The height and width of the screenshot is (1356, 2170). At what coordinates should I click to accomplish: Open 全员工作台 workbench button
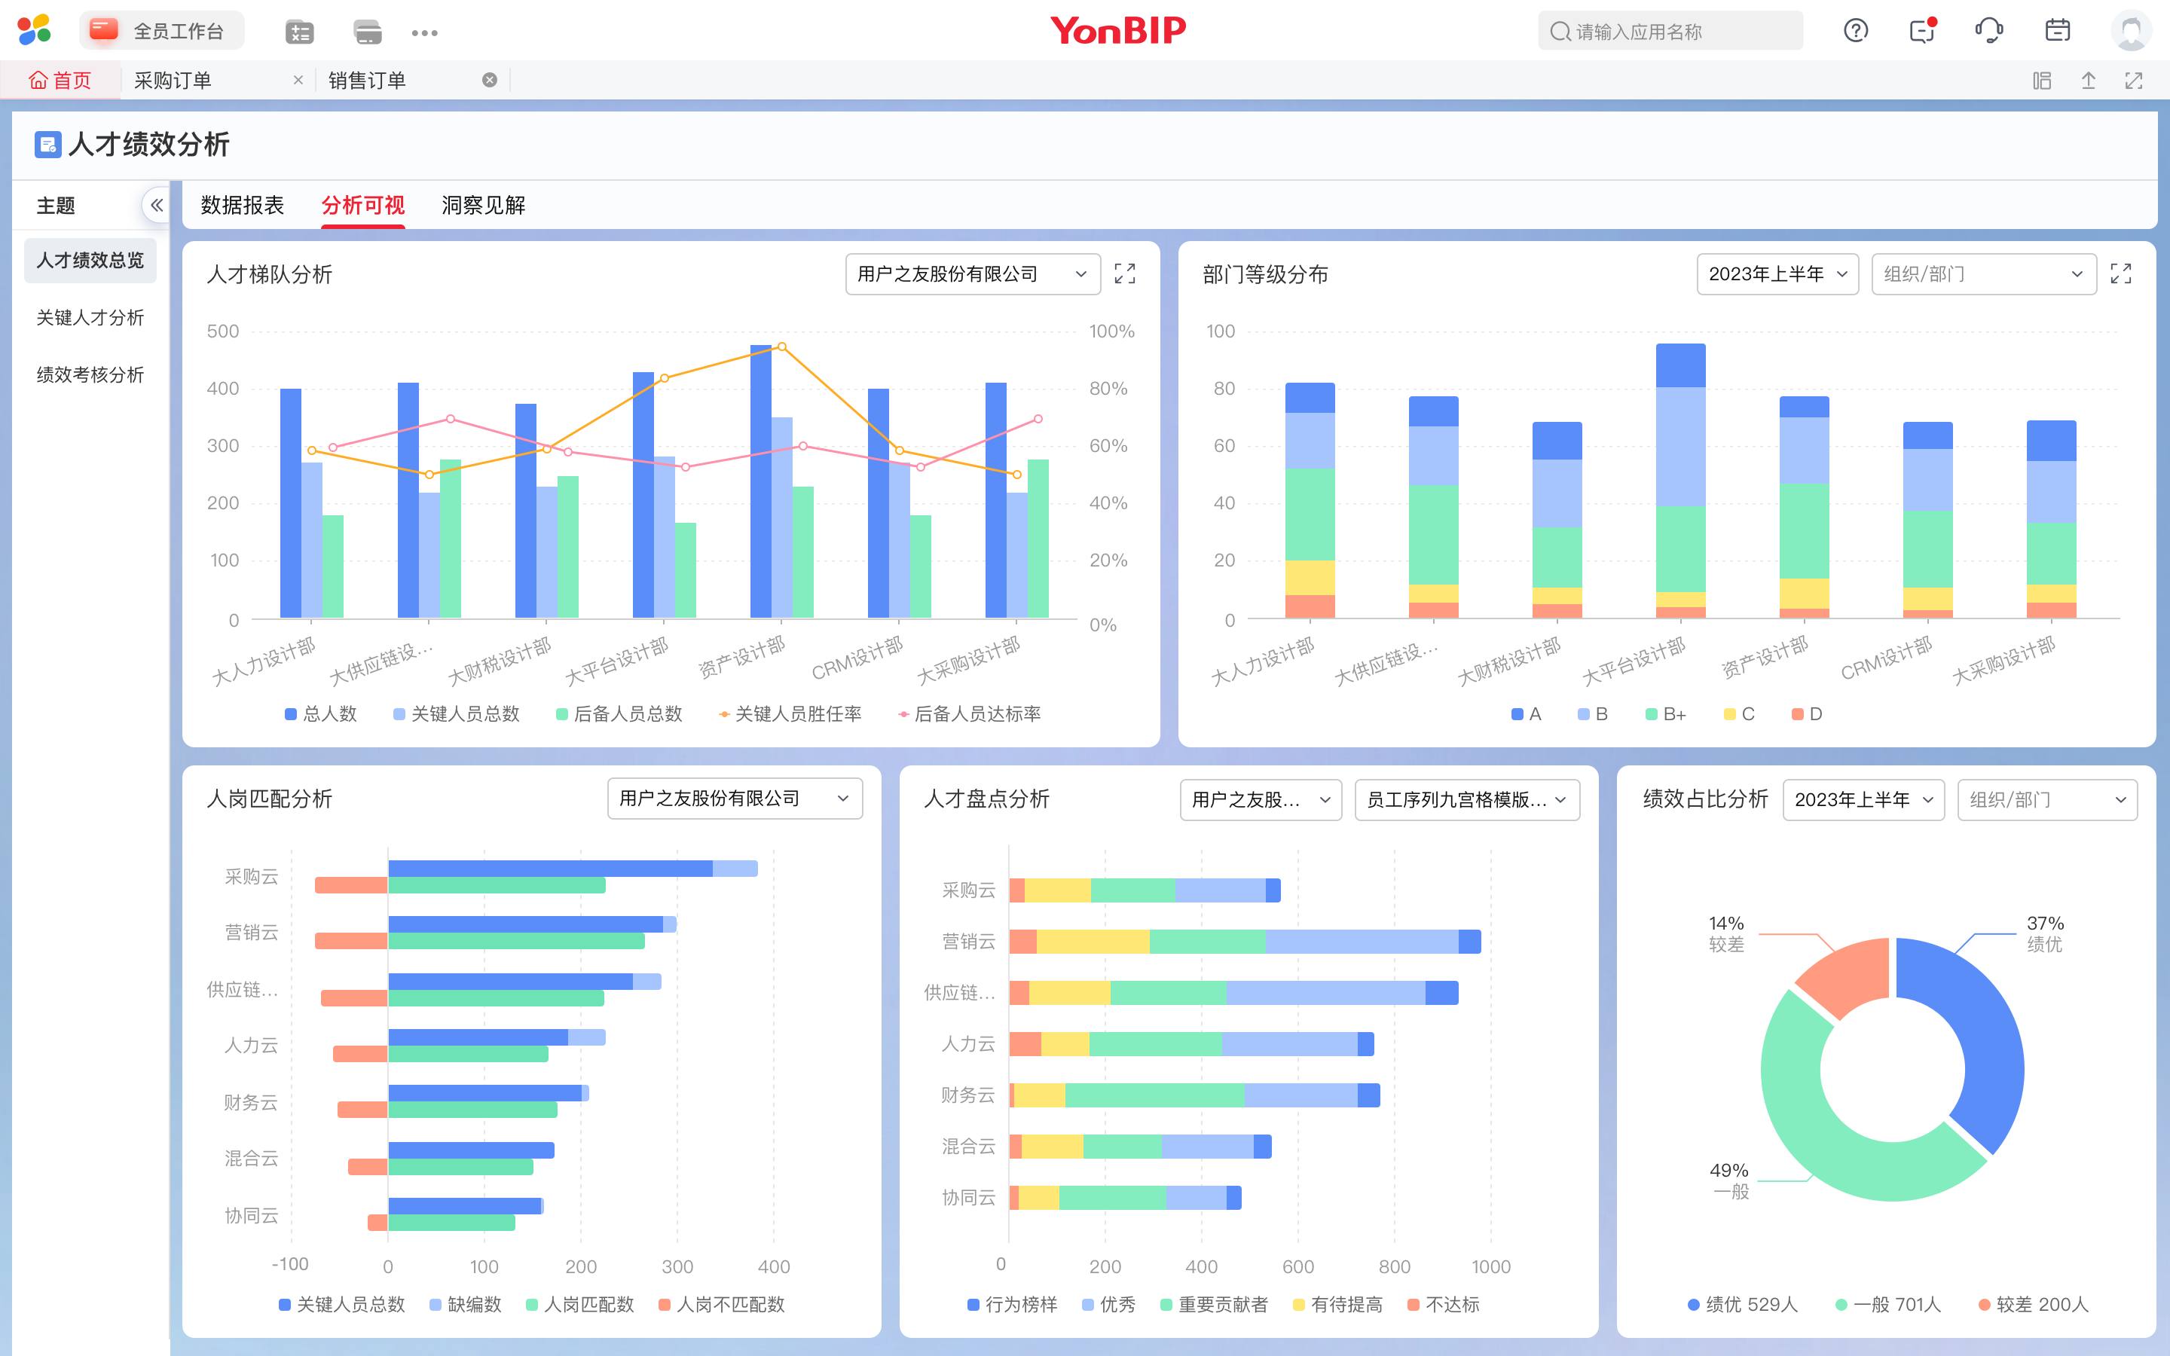[161, 30]
